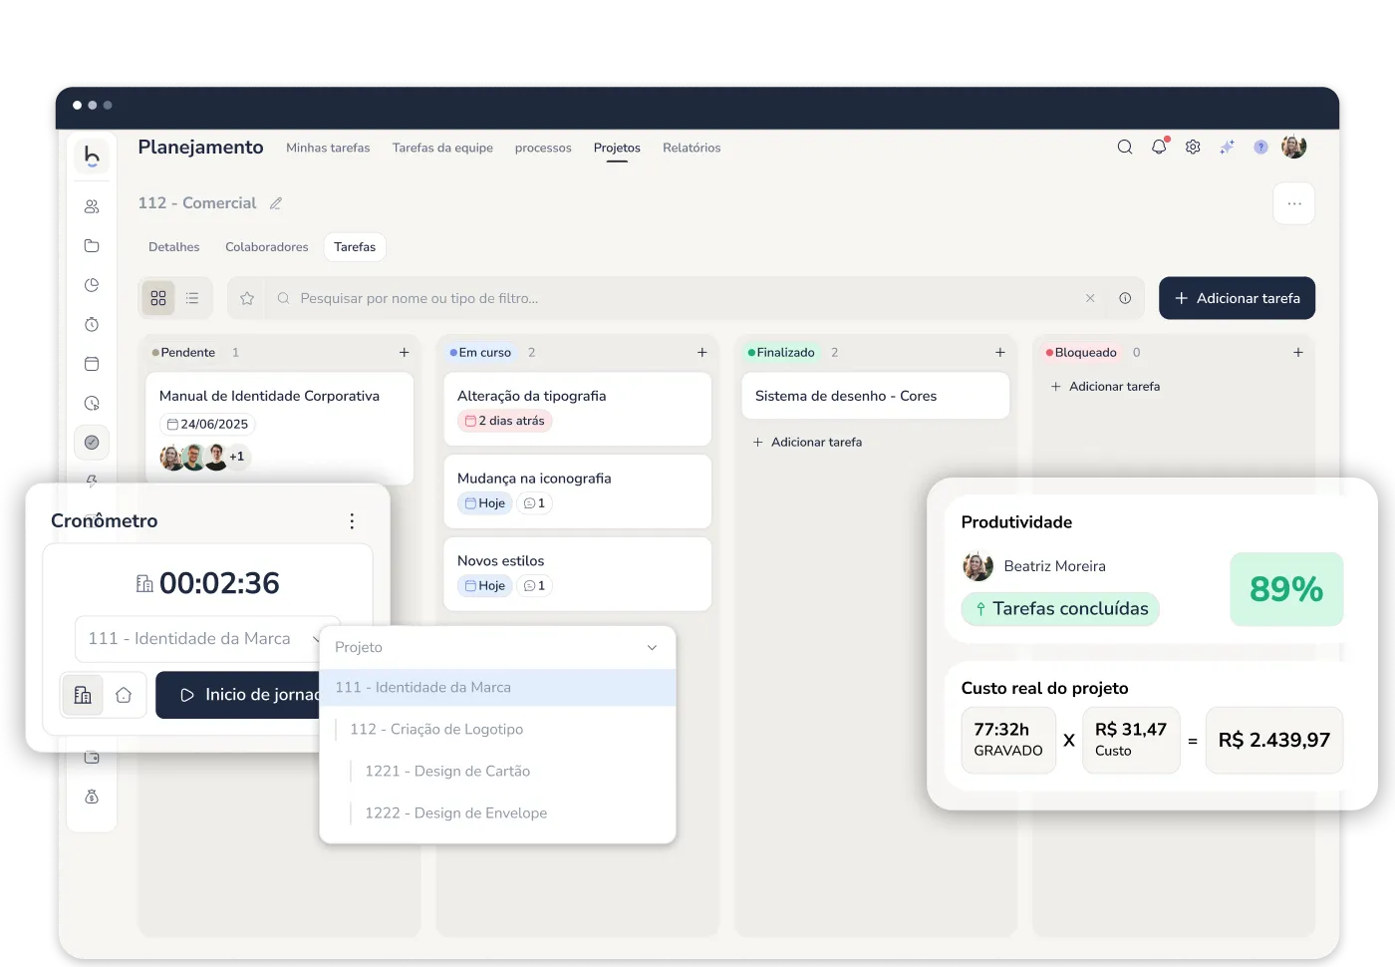Screen dimensions: 1395x967
Task: Open Cronômetro three-dot menu
Action: pyautogui.click(x=352, y=521)
